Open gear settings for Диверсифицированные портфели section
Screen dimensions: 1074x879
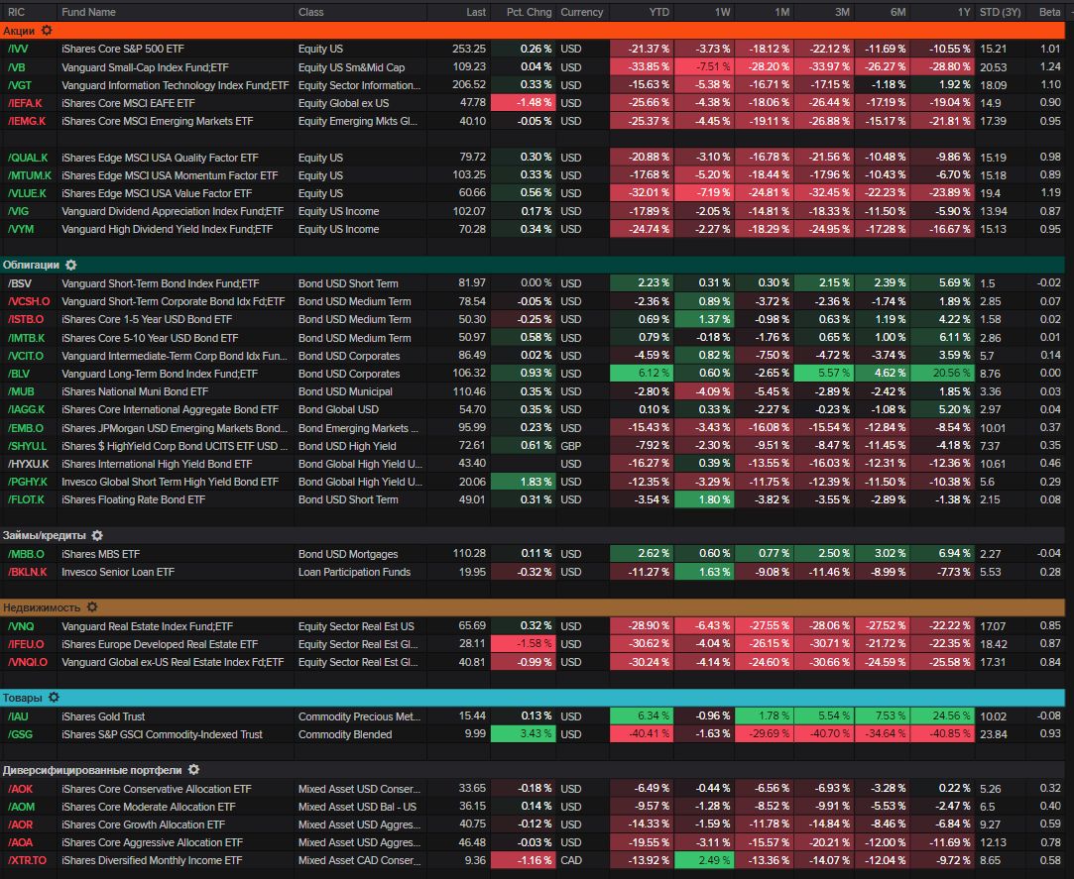(193, 769)
